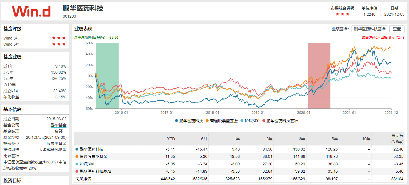Toggle 普通股票型基金 series in chart legend
The image size is (409, 185).
click(222, 121)
